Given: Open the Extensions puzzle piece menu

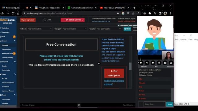Looking at the screenshot, I should (x=150, y=13).
